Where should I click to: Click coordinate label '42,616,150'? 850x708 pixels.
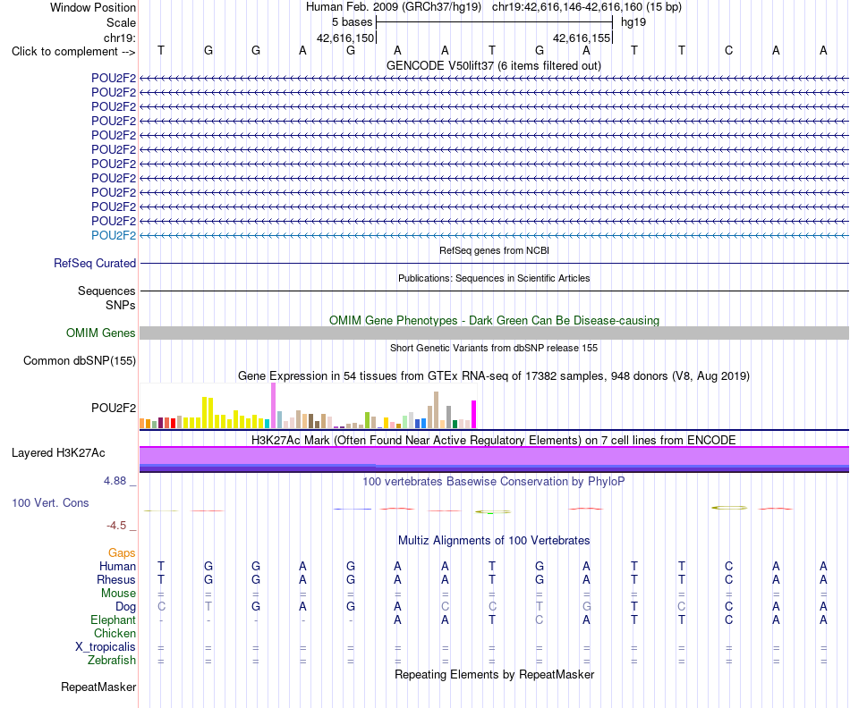345,38
